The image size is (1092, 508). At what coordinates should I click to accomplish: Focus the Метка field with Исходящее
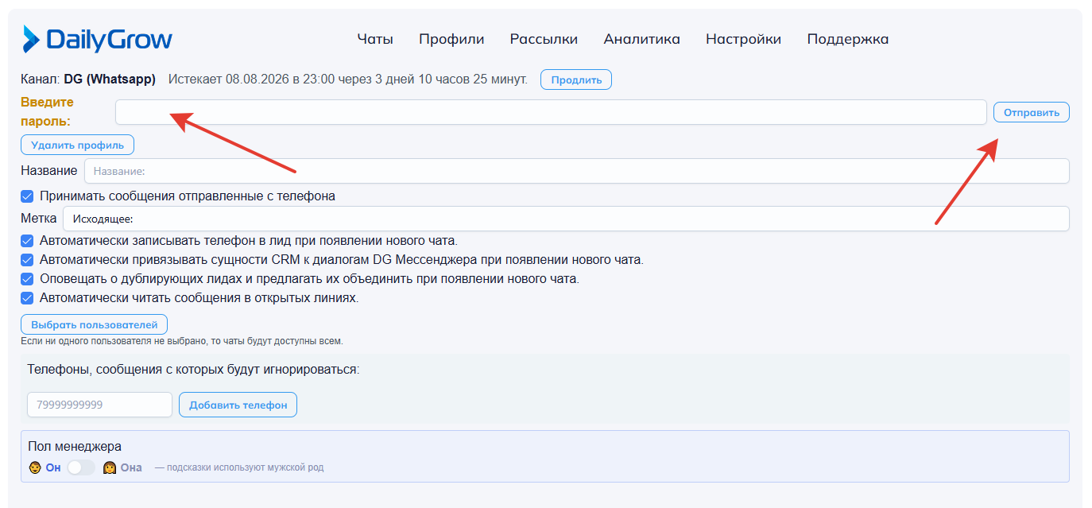pos(566,219)
